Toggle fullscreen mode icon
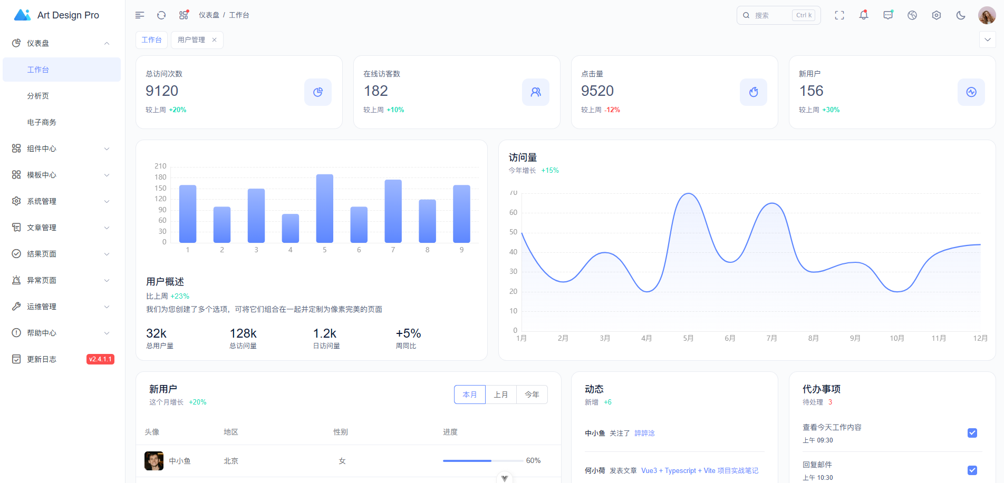Viewport: 1004px width, 483px height. [839, 15]
